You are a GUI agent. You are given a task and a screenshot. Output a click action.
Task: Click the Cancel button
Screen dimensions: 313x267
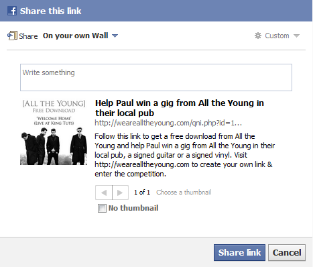tap(287, 252)
